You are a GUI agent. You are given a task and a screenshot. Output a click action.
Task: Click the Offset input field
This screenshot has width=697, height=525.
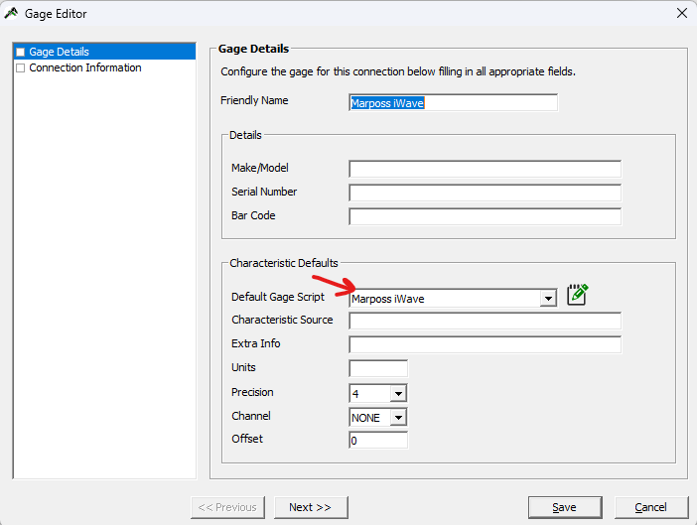coord(378,441)
